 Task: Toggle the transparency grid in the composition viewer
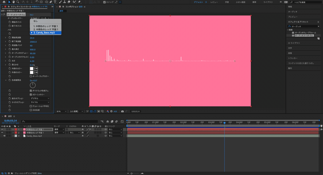pyautogui.click(x=91, y=111)
